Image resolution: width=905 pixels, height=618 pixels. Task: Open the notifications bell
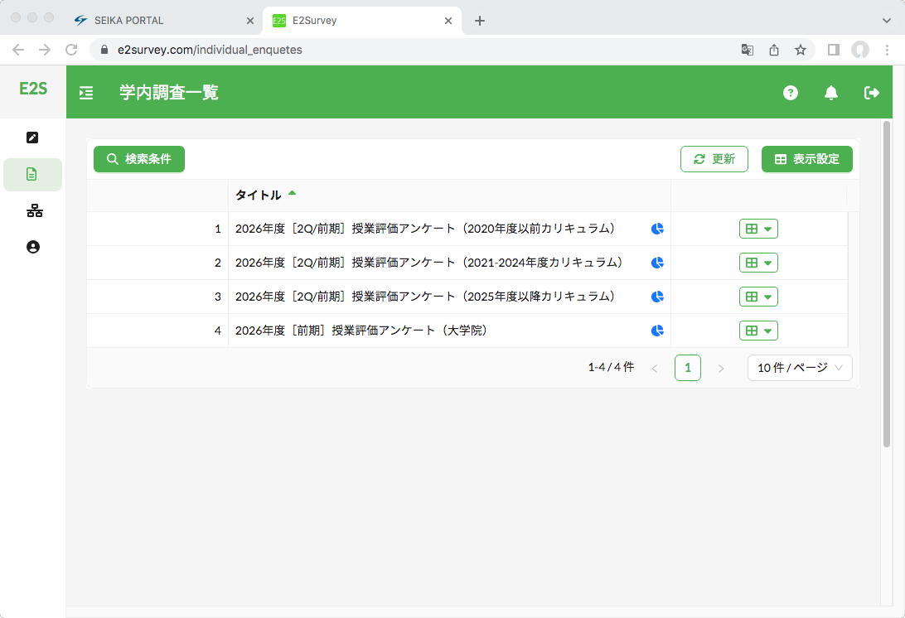[x=830, y=92]
